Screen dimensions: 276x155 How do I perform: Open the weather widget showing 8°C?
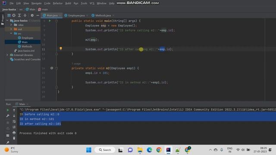[12, 150]
